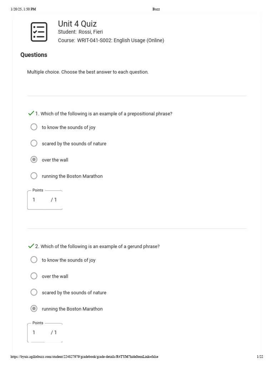274x366 pixels.
Task: Pick 'running the Boston Marathon' in question 1
Action: (34, 176)
